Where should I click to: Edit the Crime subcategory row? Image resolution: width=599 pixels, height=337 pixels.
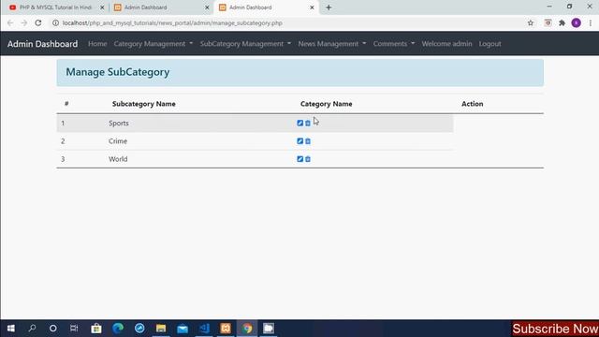[299, 141]
